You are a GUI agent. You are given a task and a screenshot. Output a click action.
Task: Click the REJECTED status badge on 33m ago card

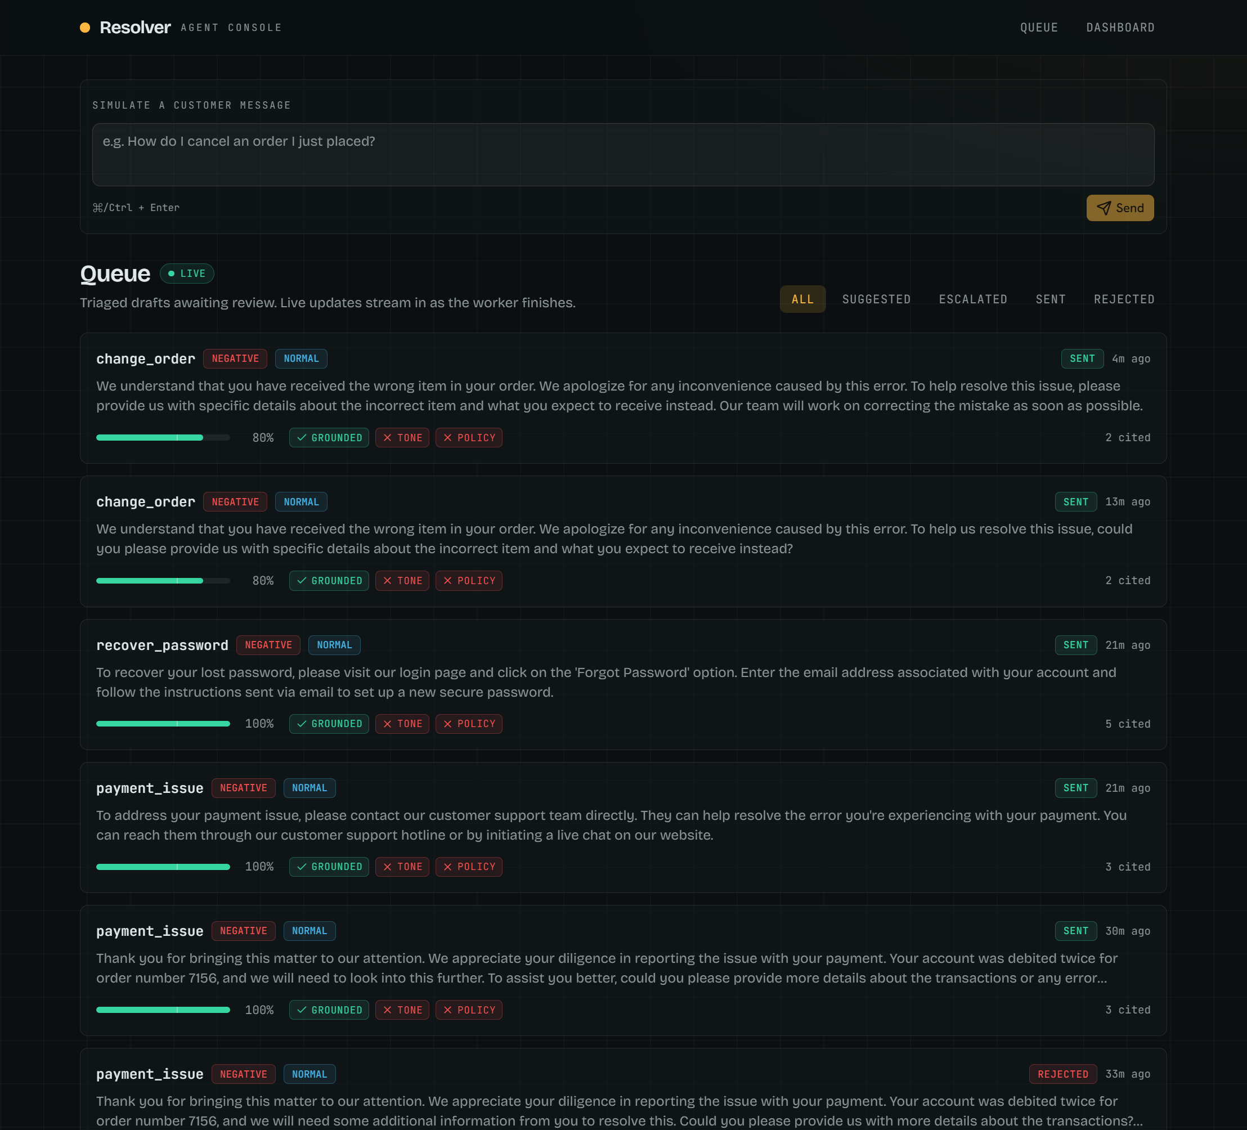pos(1062,1074)
